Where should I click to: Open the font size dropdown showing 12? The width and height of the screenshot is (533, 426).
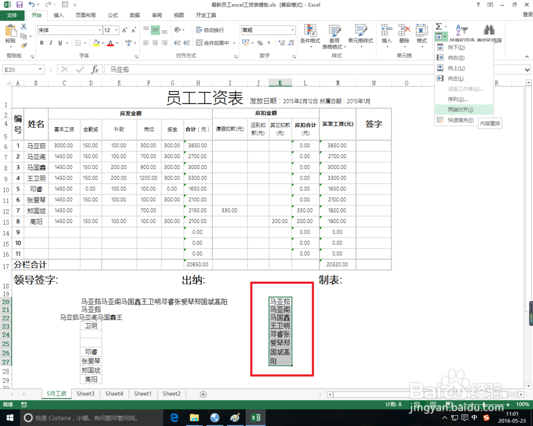116,30
